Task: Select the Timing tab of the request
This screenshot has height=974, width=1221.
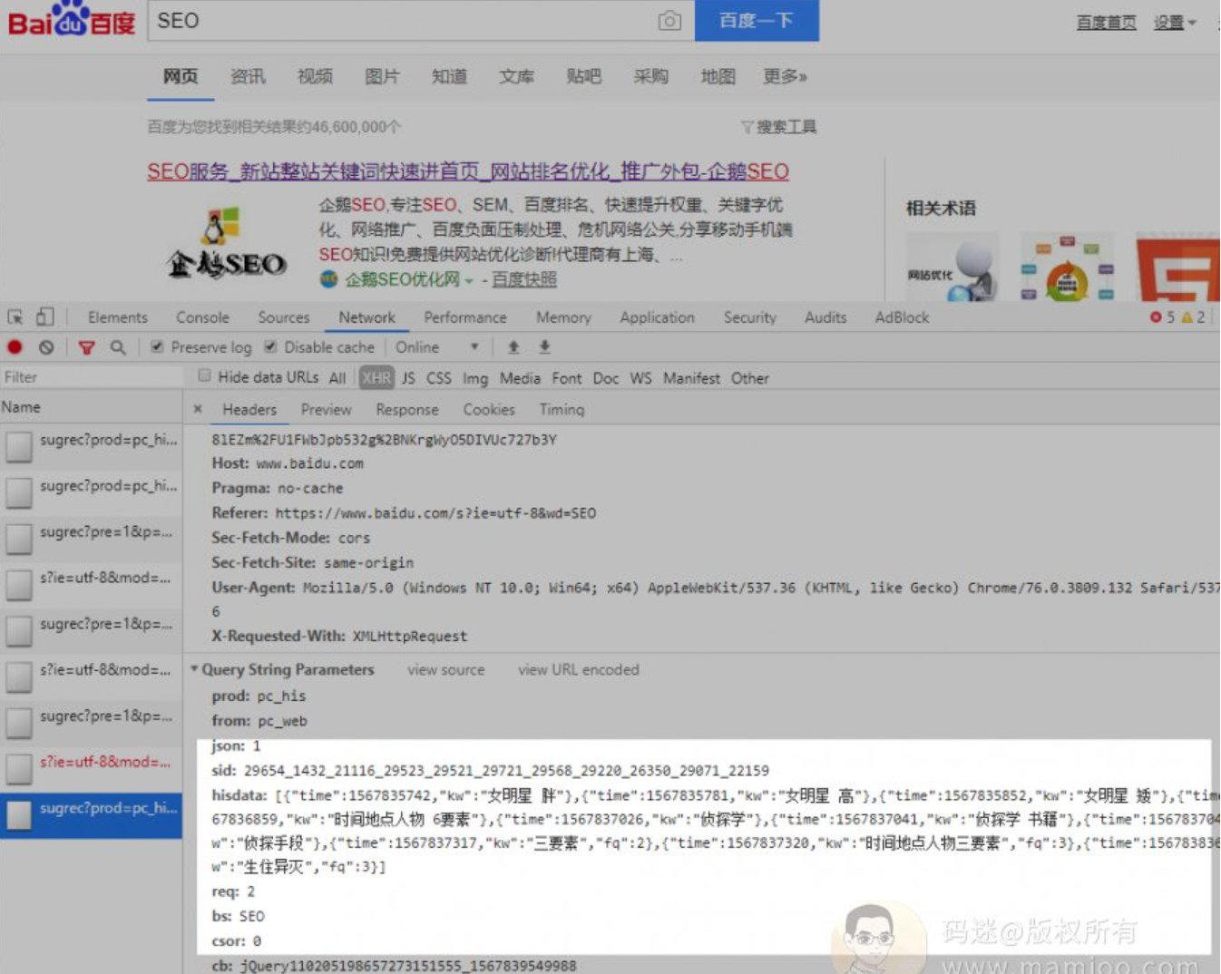Action: click(562, 410)
